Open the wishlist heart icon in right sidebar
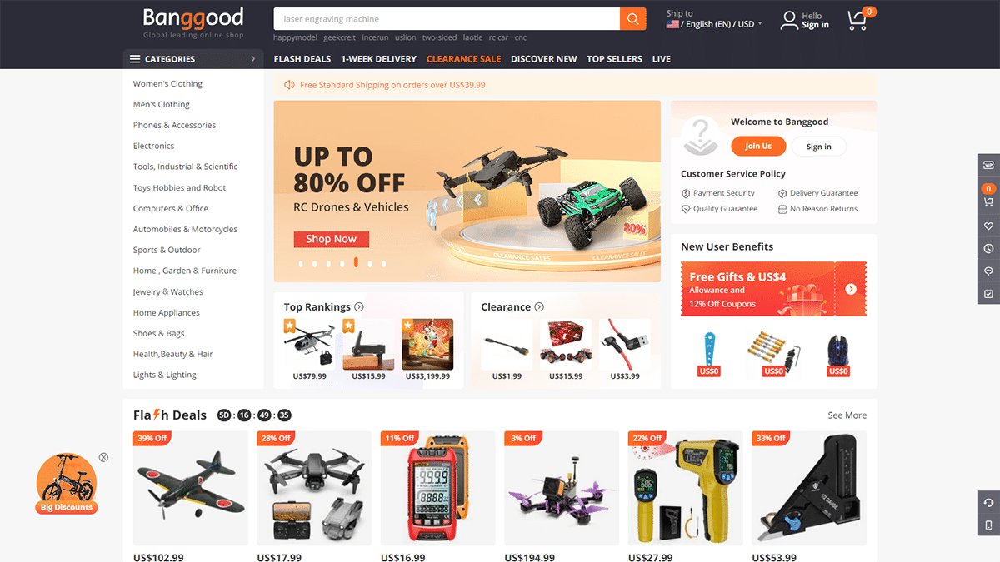Image resolution: width=1000 pixels, height=562 pixels. click(x=989, y=226)
